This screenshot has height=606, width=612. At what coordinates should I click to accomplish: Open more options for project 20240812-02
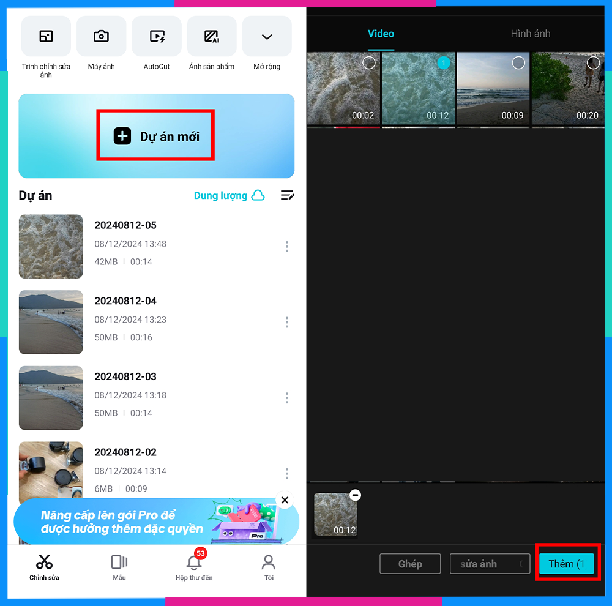tap(287, 474)
